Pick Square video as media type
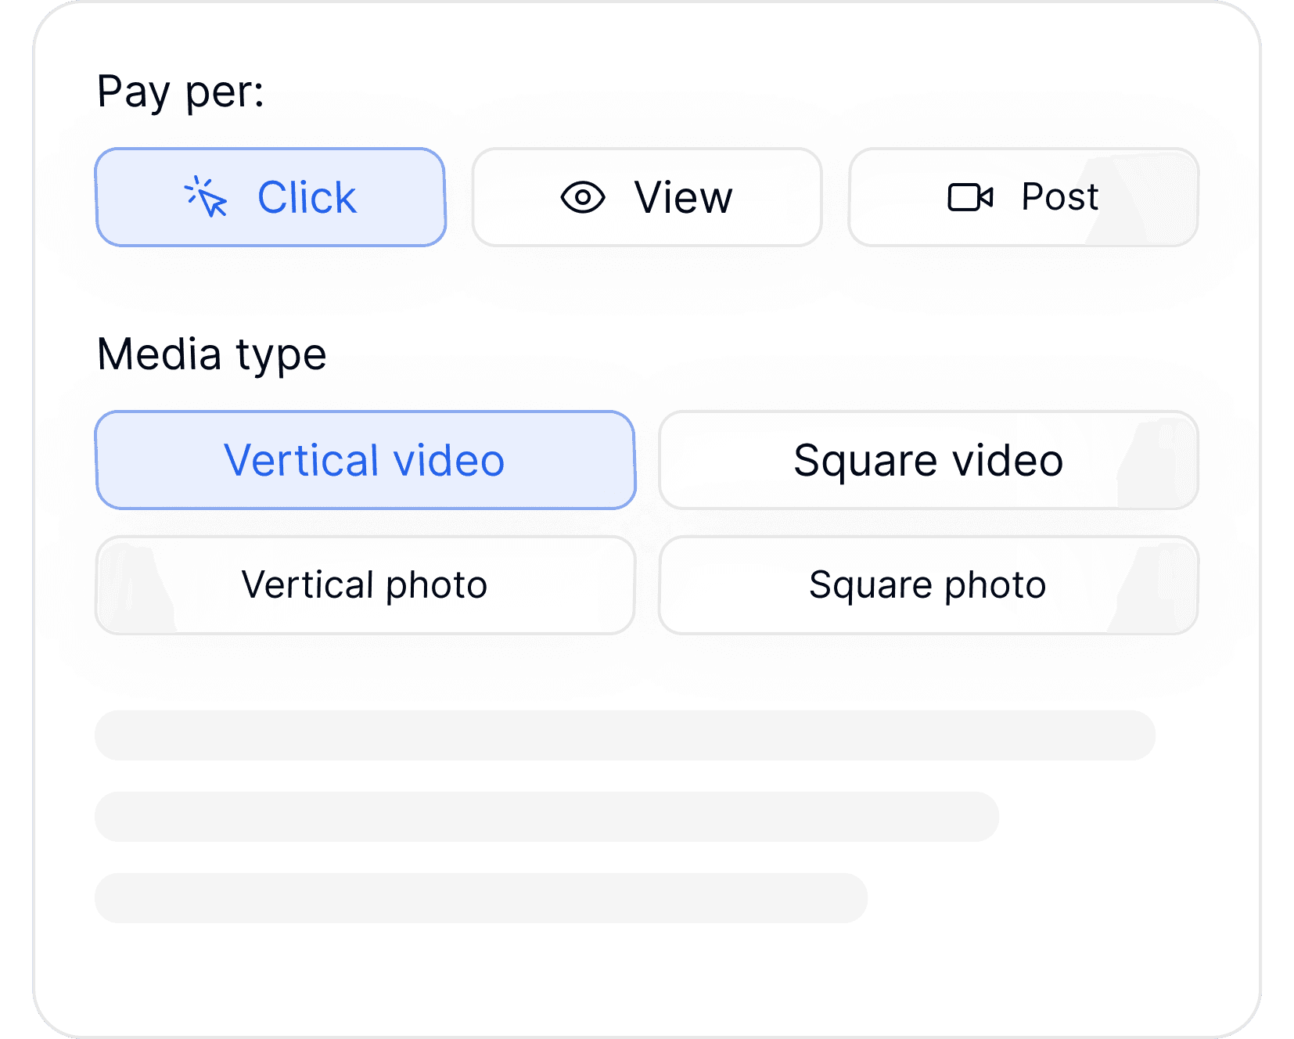Viewport: 1294px width, 1039px height. [929, 460]
